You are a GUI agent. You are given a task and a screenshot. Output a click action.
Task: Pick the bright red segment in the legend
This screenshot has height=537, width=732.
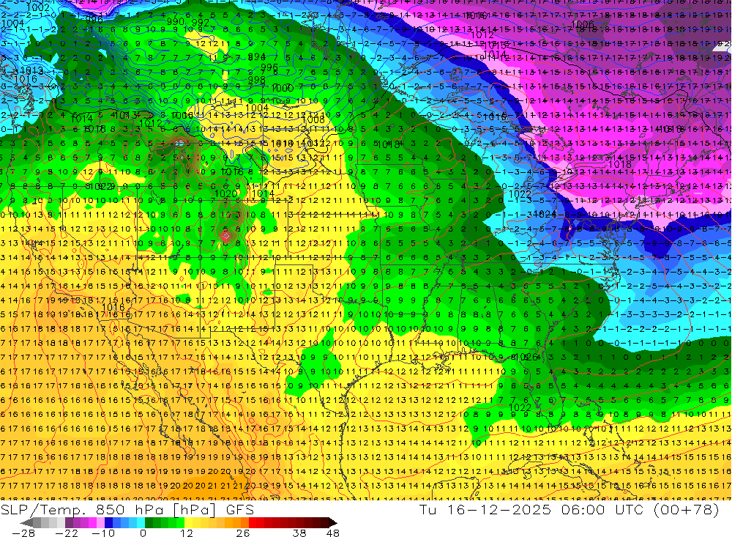(253, 523)
